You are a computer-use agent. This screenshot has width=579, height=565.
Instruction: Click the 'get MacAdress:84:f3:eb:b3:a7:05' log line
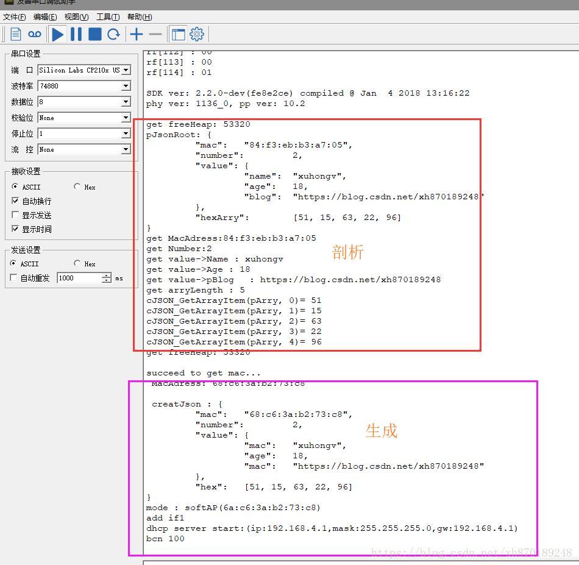(231, 238)
